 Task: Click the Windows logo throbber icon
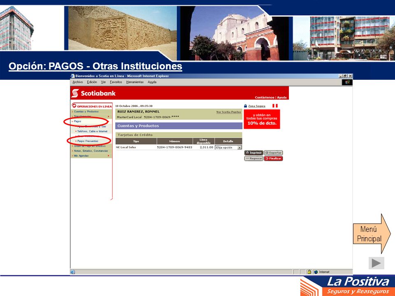coord(347,82)
